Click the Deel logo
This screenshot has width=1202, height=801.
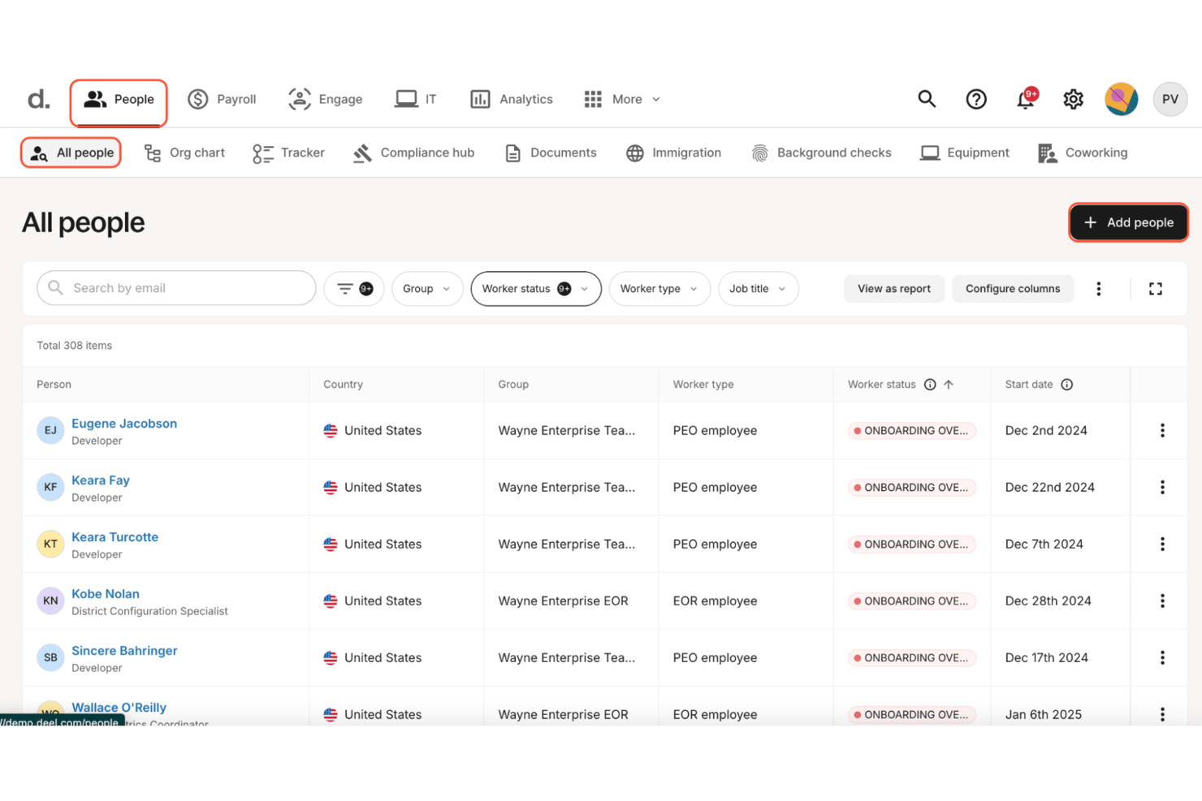tap(38, 99)
